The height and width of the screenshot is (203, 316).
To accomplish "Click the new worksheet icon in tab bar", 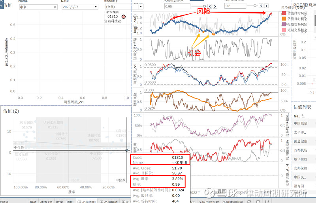I will pyautogui.click(x=249, y=201).
